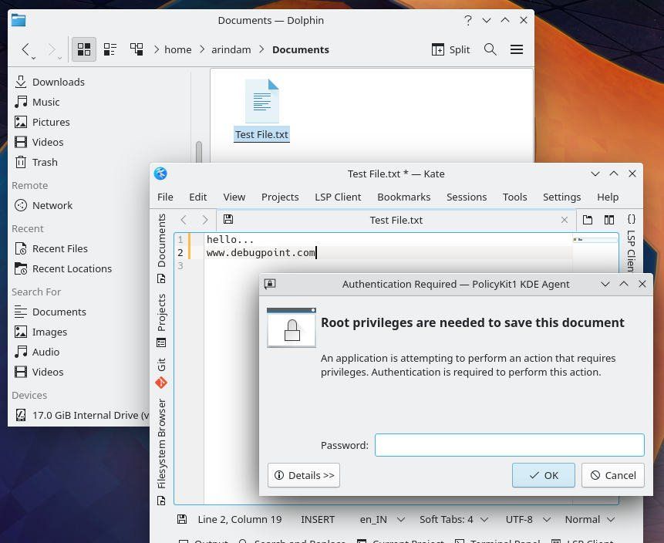Screen dimensions: 664x543
Task: Open the Bookmarks menu in Kate
Action: click(403, 197)
